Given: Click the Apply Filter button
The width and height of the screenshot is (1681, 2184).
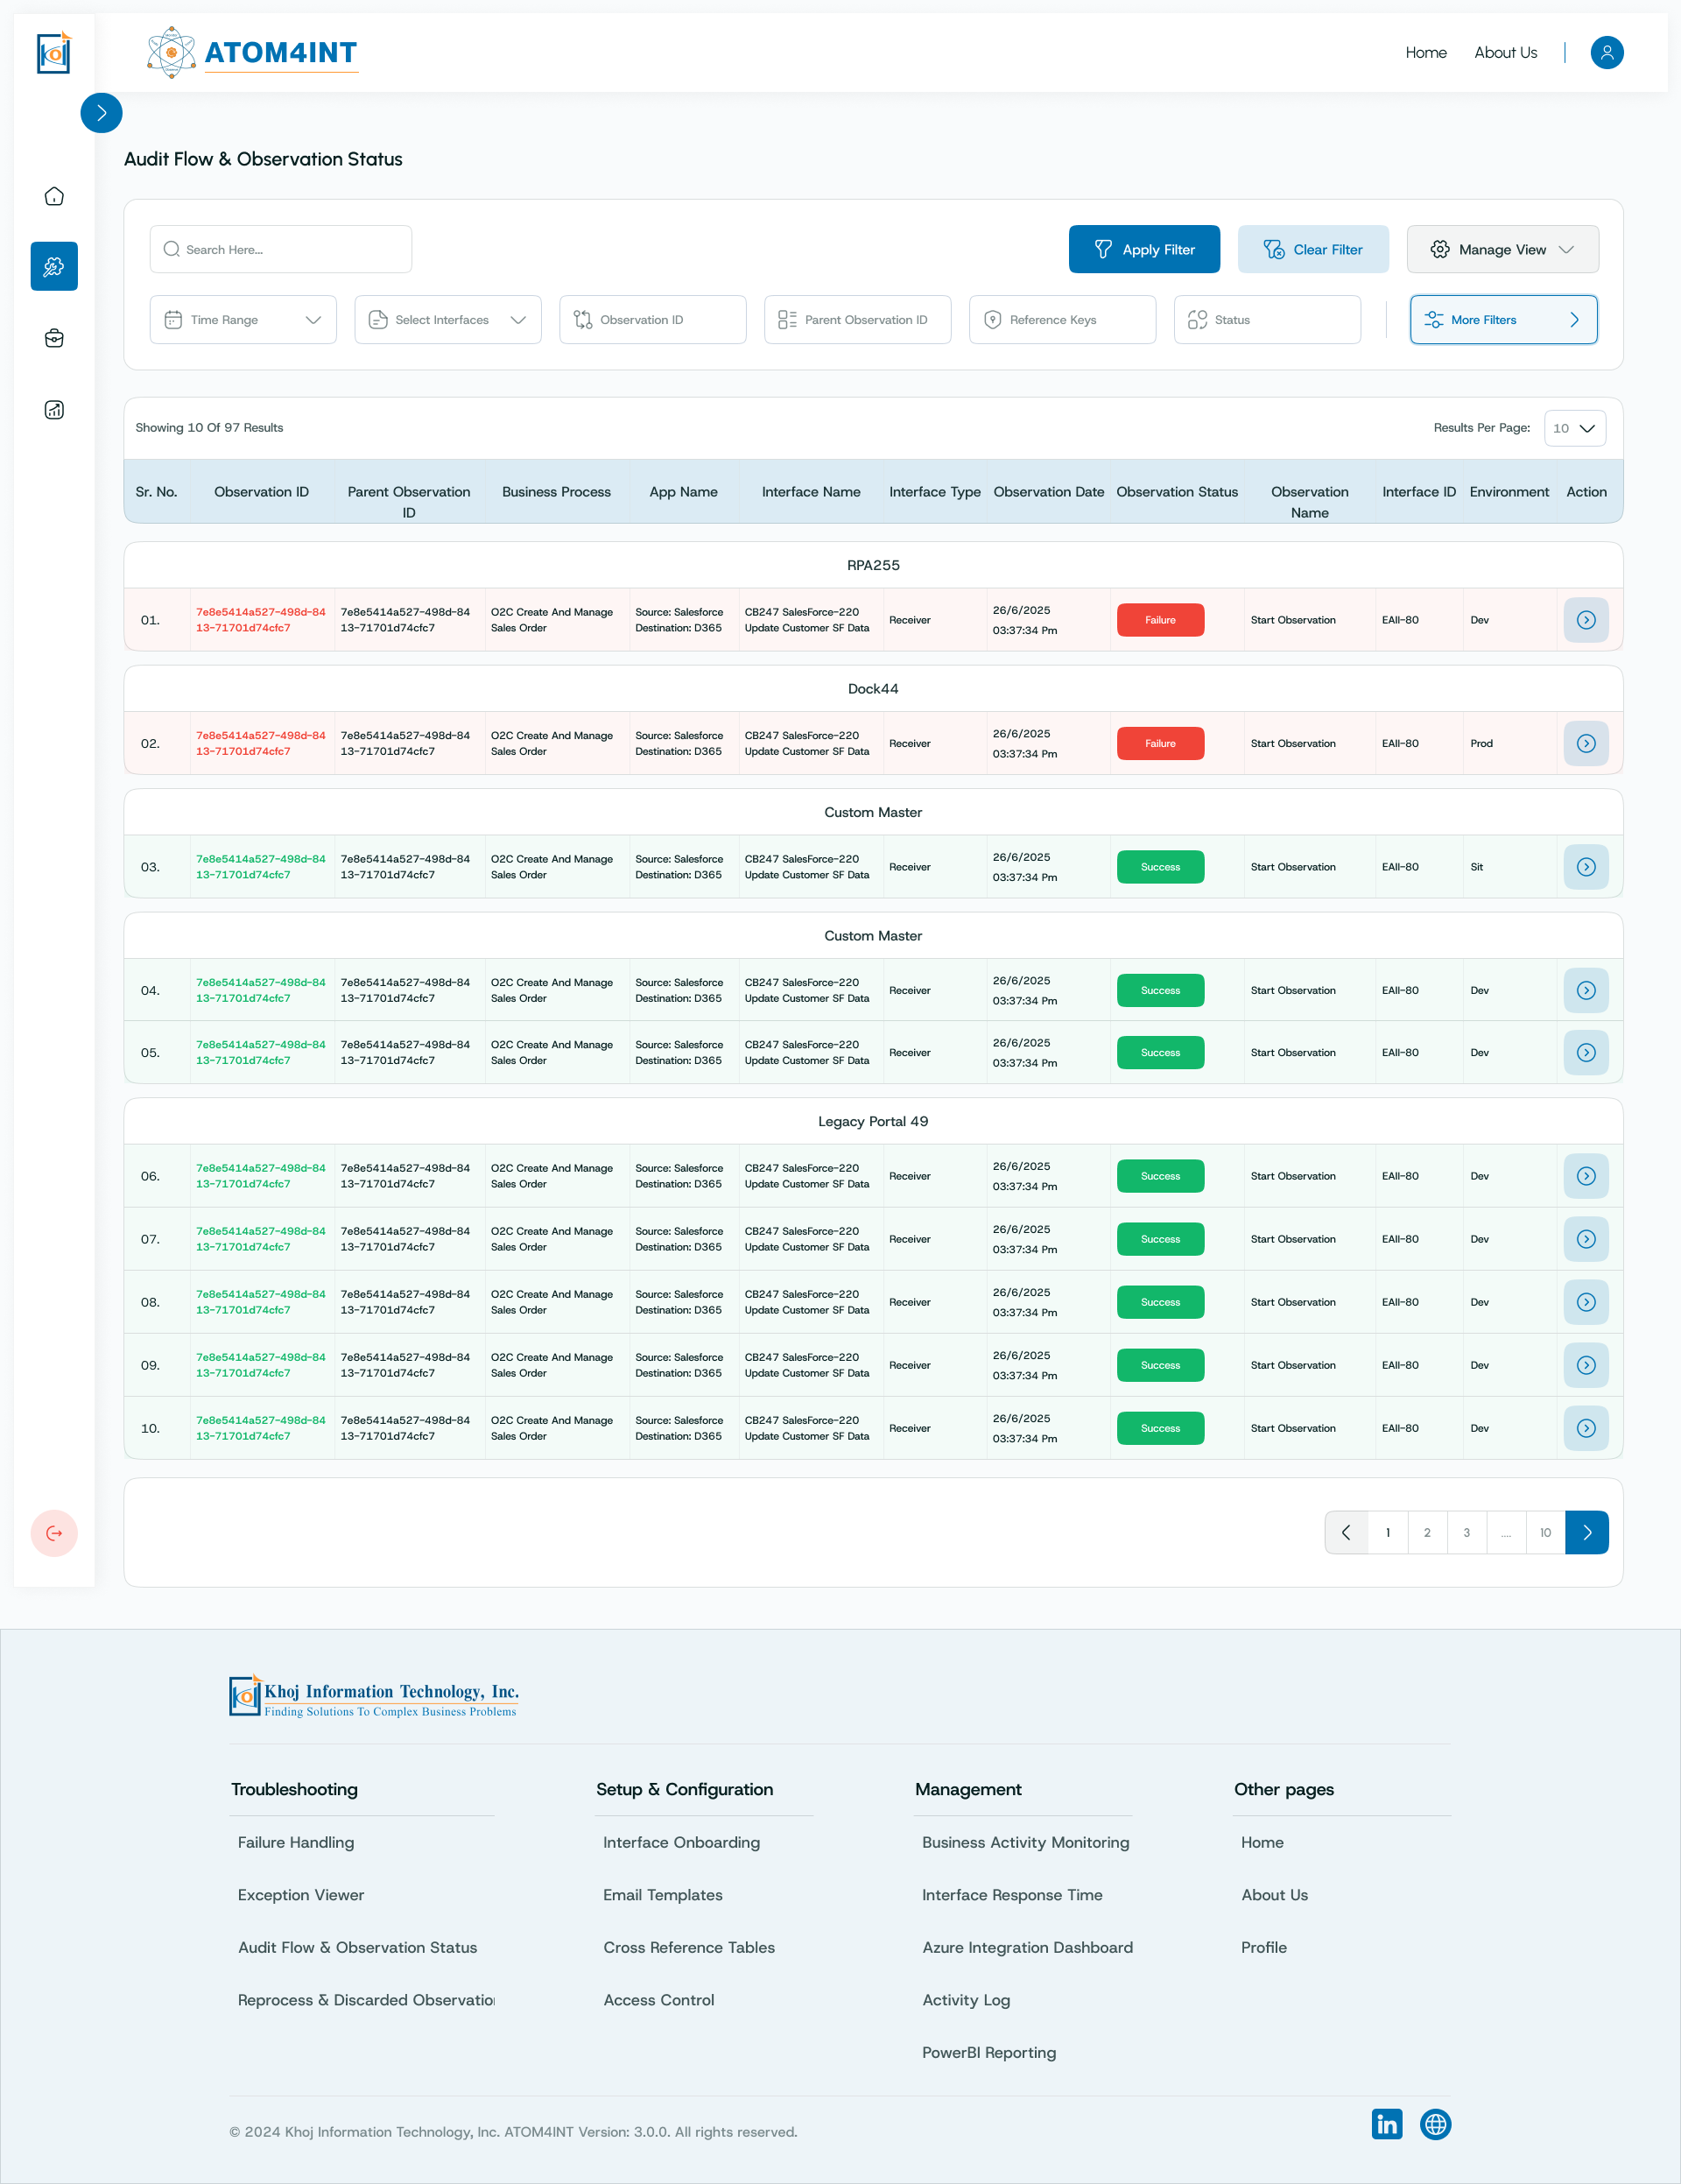Looking at the screenshot, I should pyautogui.click(x=1143, y=249).
